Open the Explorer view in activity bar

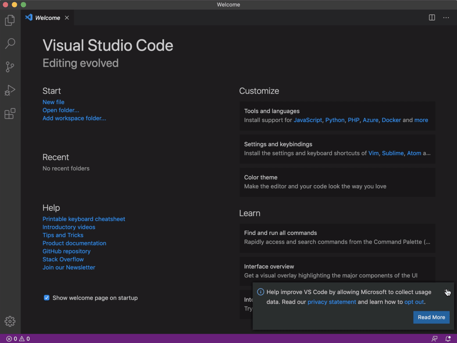pos(10,20)
